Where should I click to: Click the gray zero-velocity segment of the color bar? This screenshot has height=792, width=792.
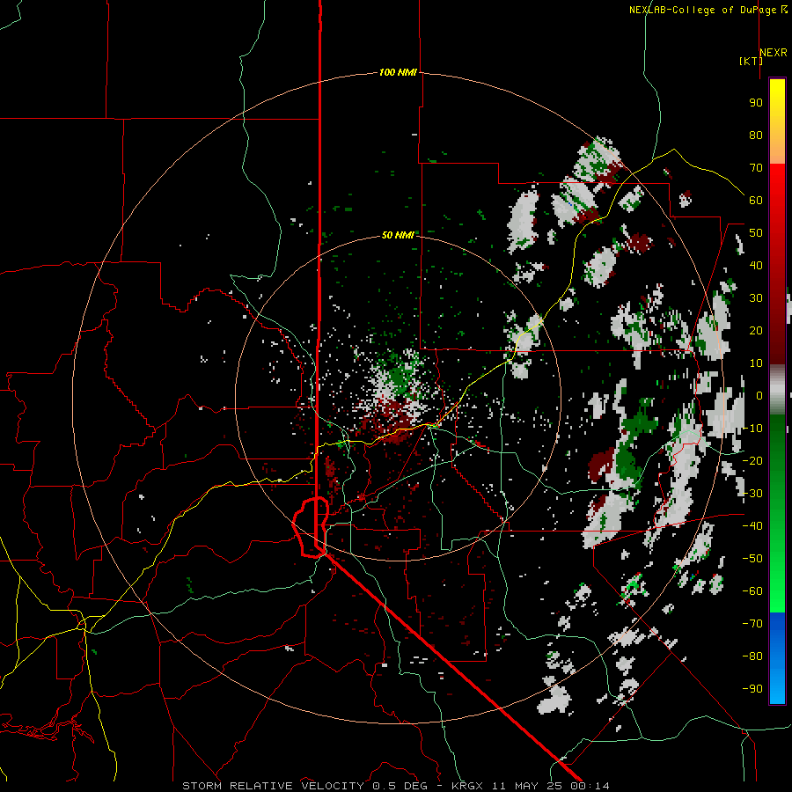tap(777, 390)
